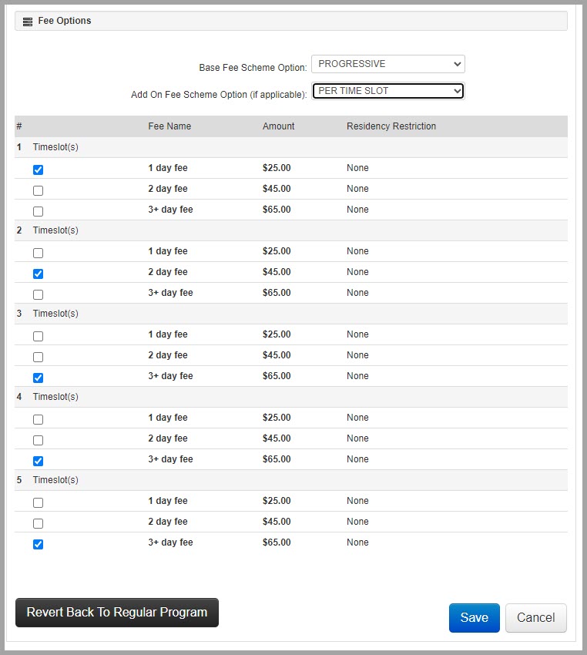This screenshot has height=655, width=587.
Task: Save the fee options
Action: pyautogui.click(x=474, y=617)
